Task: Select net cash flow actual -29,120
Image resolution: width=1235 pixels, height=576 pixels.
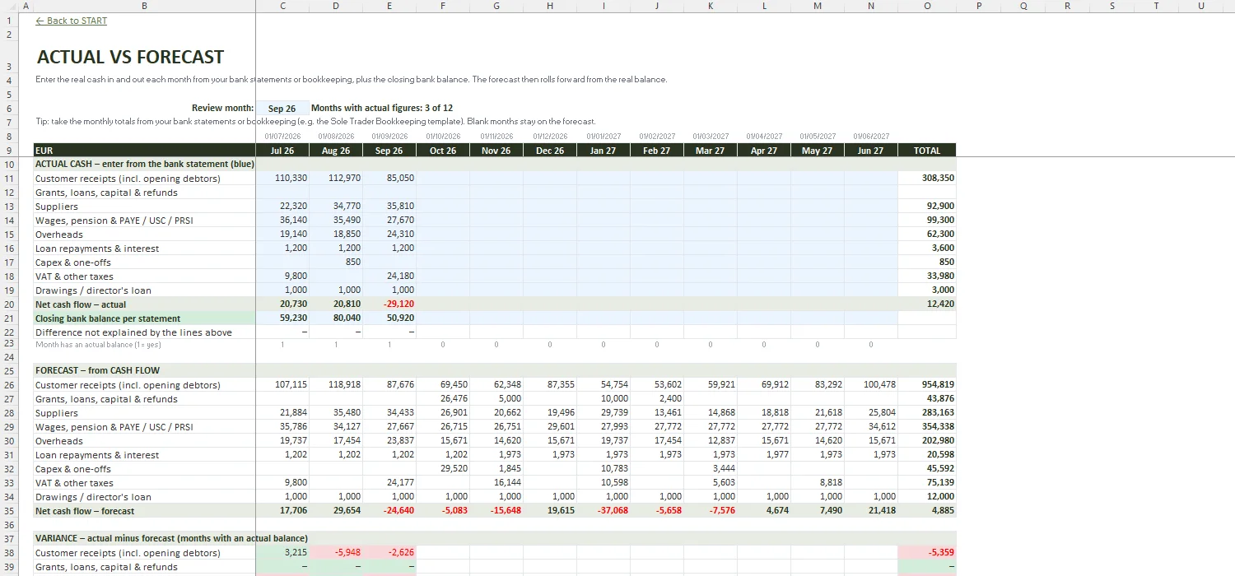Action: tap(389, 304)
